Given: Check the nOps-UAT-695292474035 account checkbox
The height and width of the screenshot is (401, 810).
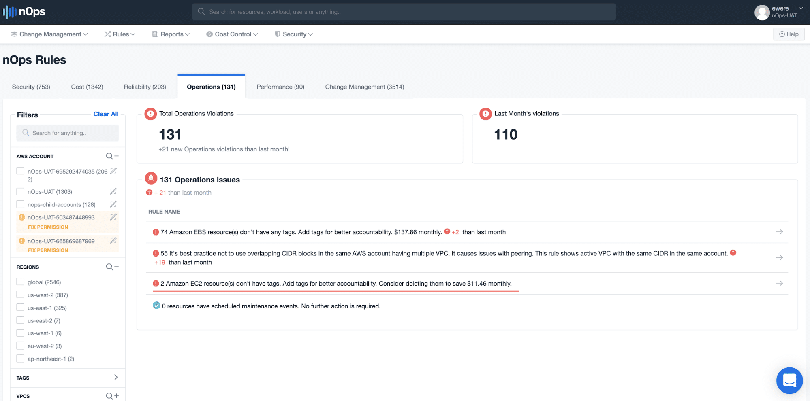Looking at the screenshot, I should pos(20,171).
